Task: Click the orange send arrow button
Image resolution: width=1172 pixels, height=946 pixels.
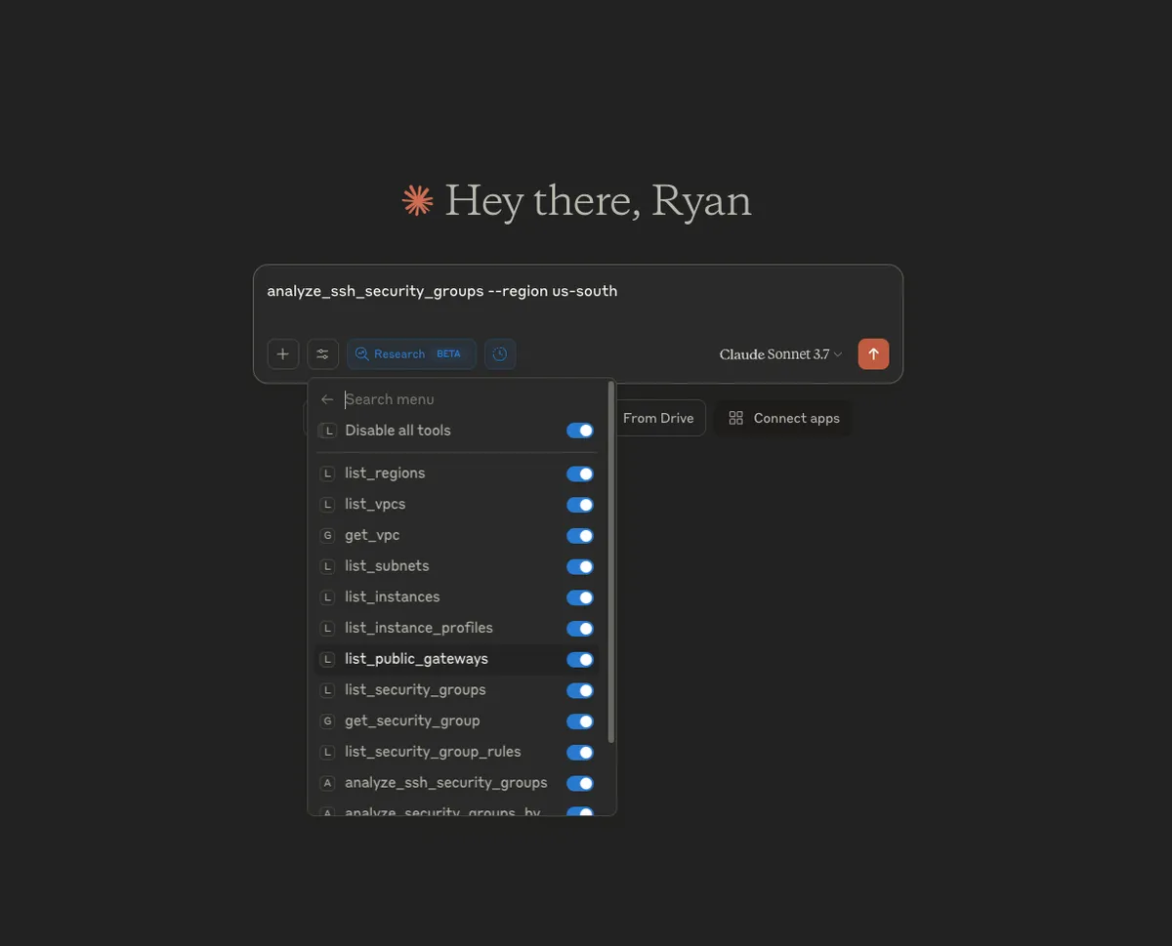Action: pos(873,353)
